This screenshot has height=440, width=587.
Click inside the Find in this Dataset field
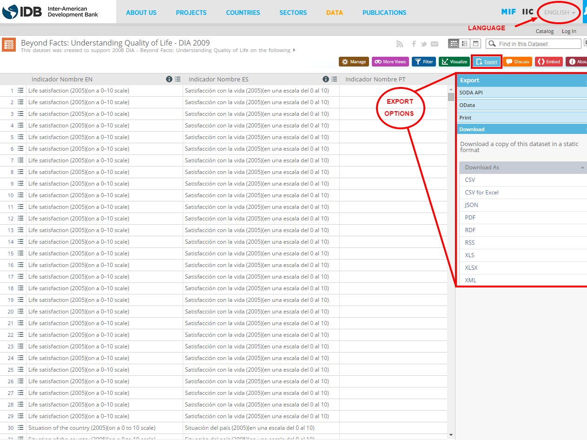(x=533, y=43)
